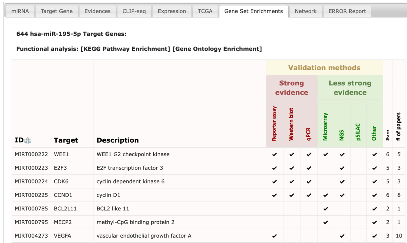Click VEGFA NGS checkmark
The width and height of the screenshot is (407, 243).
click(x=342, y=236)
